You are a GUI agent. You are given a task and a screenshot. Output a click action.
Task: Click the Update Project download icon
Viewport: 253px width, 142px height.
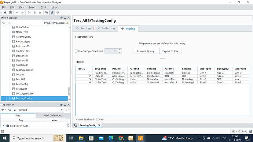[10, 12]
